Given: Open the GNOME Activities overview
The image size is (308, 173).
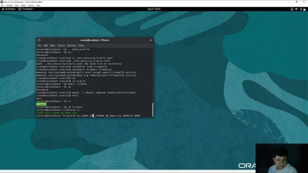Looking at the screenshot, I should pos(9,9).
